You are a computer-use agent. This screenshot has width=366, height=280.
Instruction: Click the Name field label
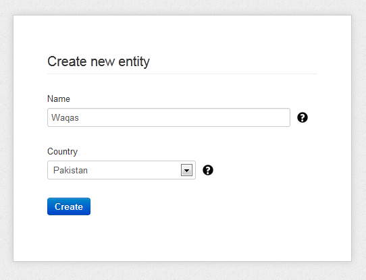(x=59, y=99)
